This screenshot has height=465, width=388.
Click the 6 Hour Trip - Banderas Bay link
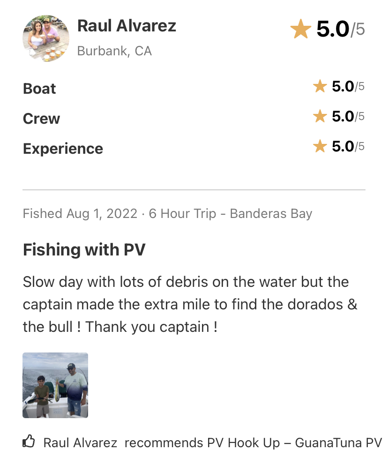[x=230, y=214]
